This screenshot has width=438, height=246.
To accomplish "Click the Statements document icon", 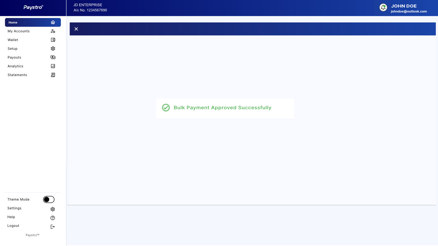I will (x=53, y=75).
